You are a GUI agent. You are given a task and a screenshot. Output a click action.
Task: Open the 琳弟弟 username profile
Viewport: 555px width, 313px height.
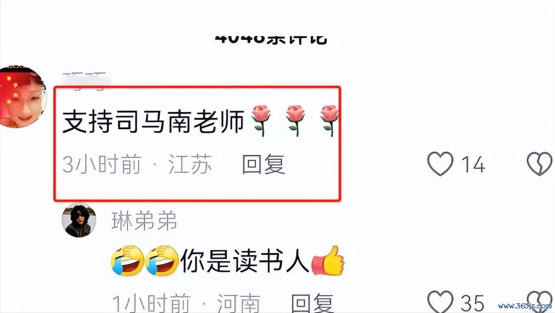point(144,221)
